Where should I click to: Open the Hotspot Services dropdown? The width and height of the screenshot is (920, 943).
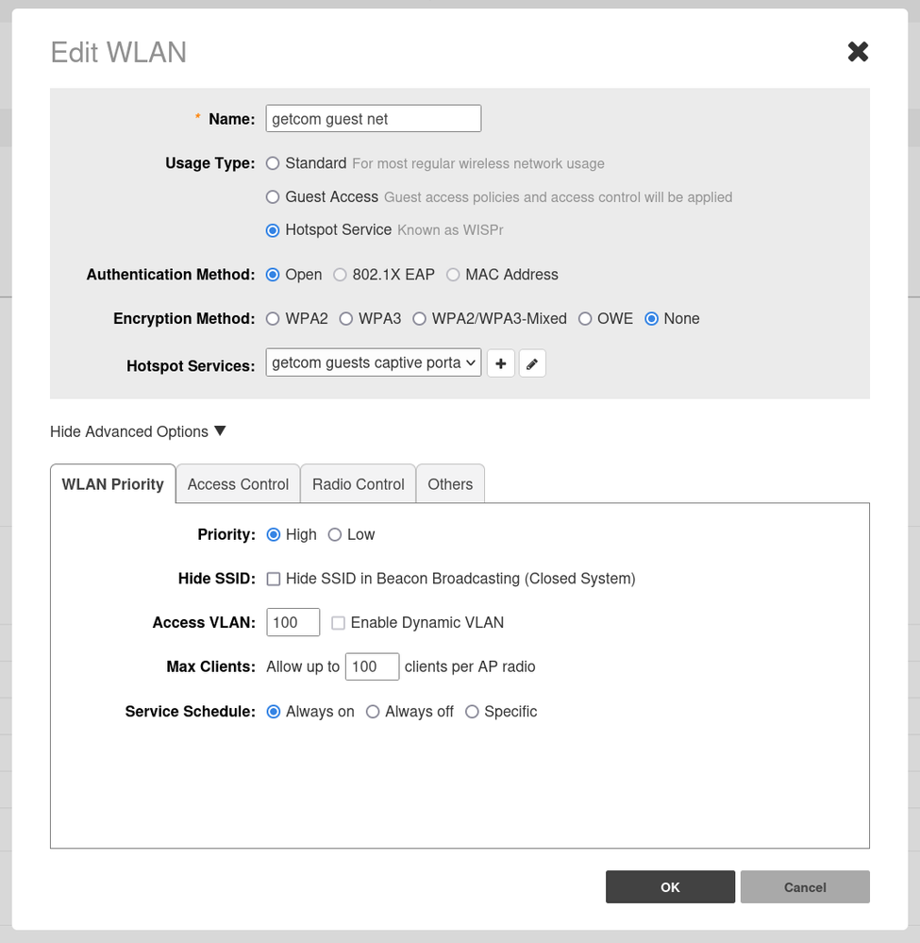pyautogui.click(x=374, y=362)
